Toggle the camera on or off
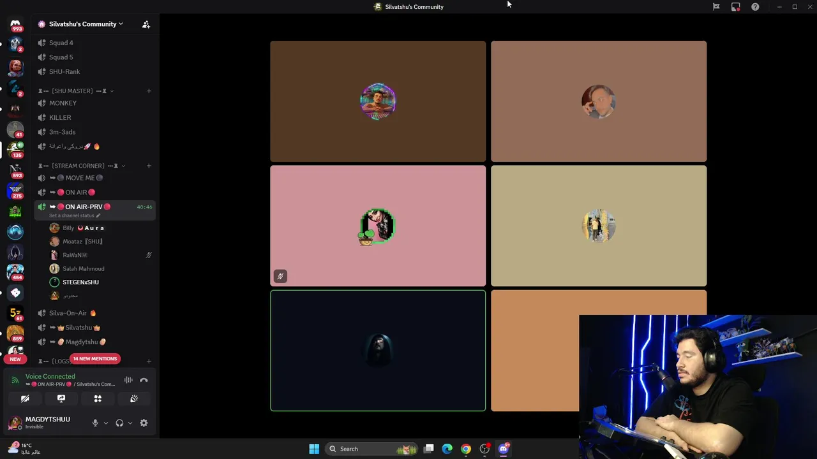 click(x=25, y=398)
